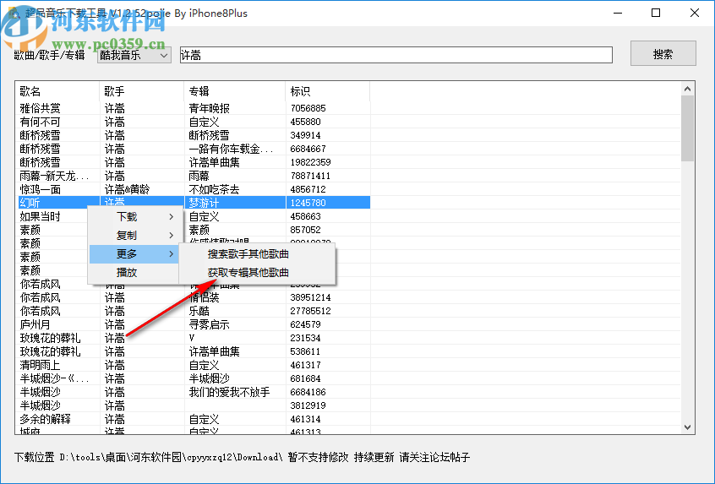Maximize the music downloader window
Viewport: 715px width, 484px height.
point(656,13)
